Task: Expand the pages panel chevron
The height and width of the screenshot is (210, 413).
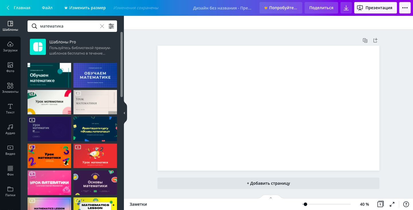Action: coord(270,198)
